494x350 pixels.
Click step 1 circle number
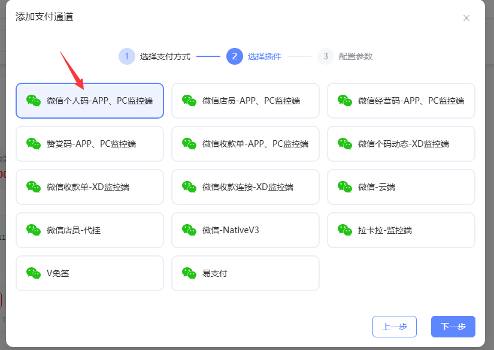pos(127,56)
